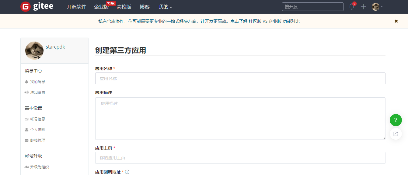Click the floating share/export button
This screenshot has height=175, width=408.
click(x=396, y=134)
